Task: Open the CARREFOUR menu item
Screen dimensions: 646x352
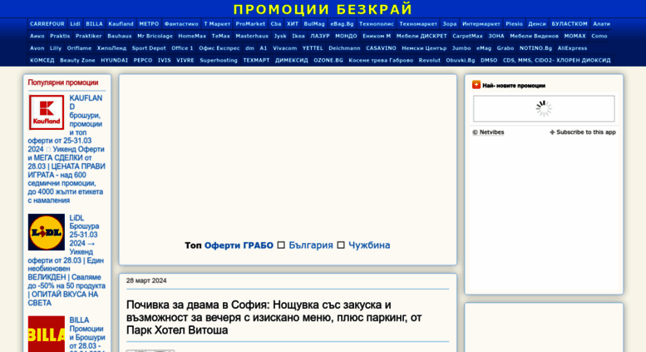Action: 47,24
